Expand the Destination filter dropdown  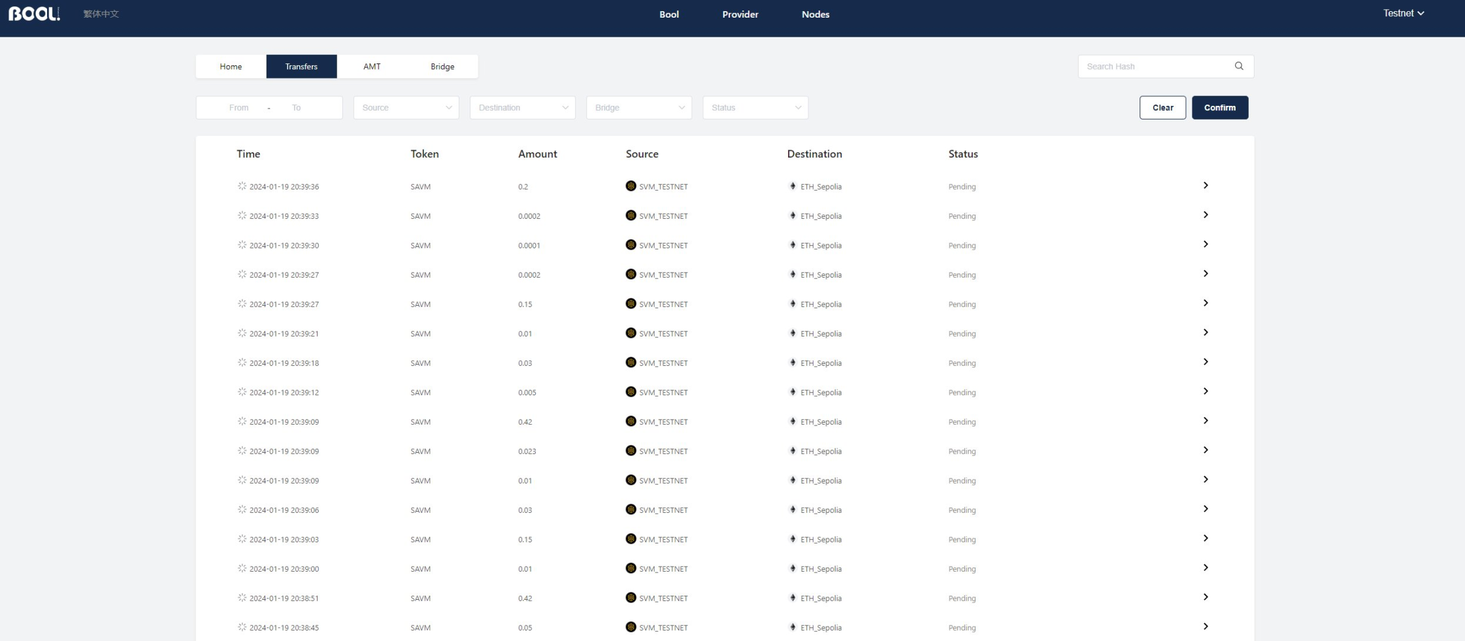point(523,108)
